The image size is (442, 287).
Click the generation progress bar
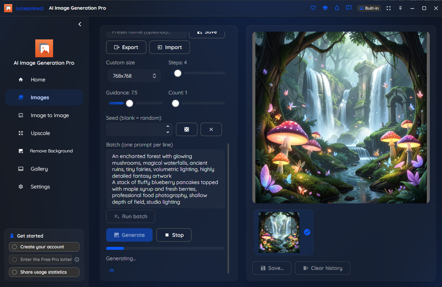pyautogui.click(x=166, y=248)
